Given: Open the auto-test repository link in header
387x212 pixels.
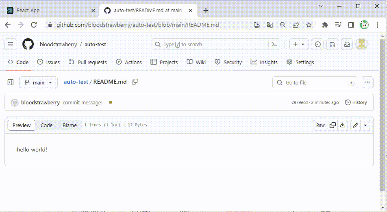Looking at the screenshot, I should [95, 44].
